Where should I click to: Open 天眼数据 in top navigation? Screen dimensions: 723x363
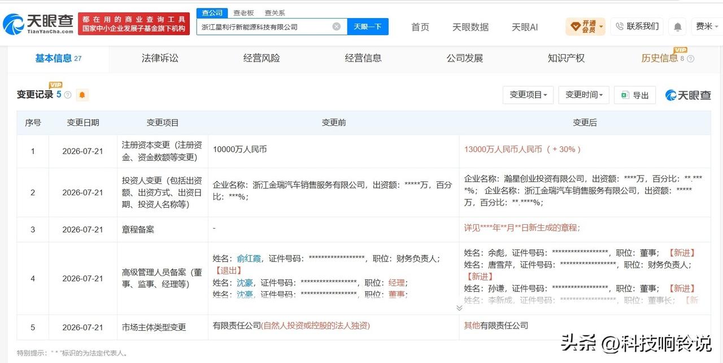pos(471,27)
